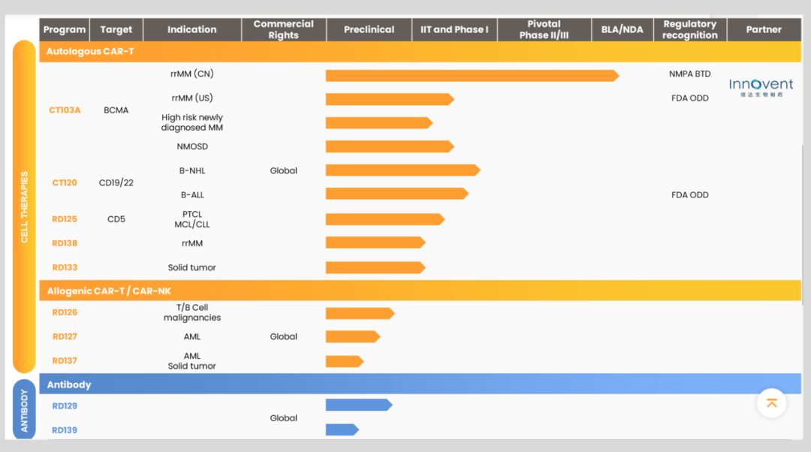Click the Autologous CAR-T section header
Screen dimensions: 811x452
[x=90, y=52]
